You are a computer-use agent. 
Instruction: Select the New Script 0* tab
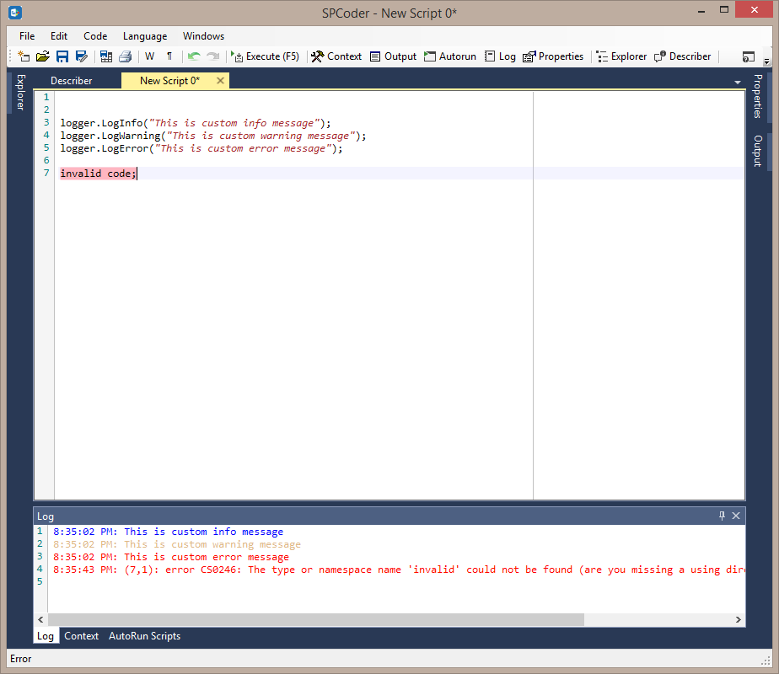[x=169, y=81]
